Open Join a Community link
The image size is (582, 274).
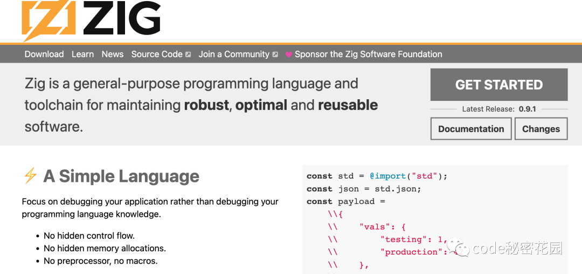[234, 54]
